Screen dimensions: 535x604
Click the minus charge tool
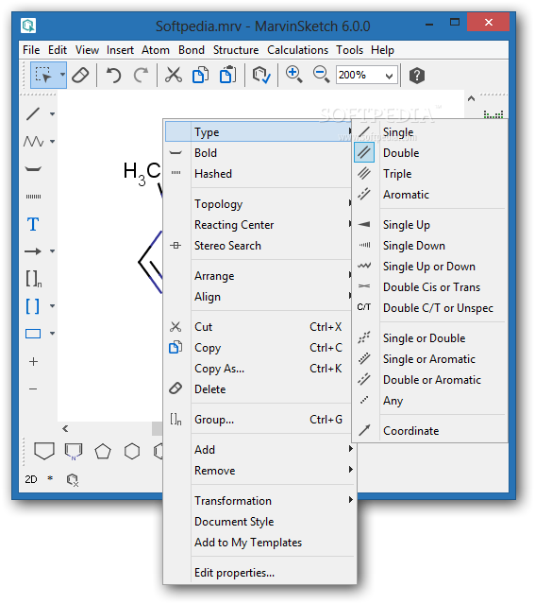(33, 389)
